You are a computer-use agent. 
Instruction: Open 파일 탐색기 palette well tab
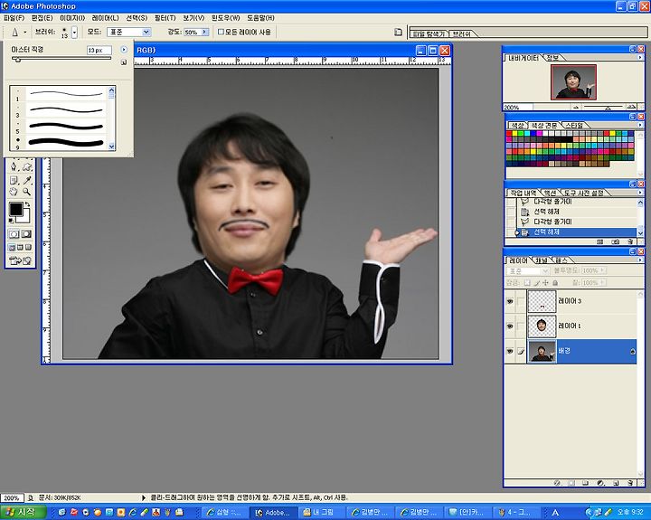click(428, 34)
